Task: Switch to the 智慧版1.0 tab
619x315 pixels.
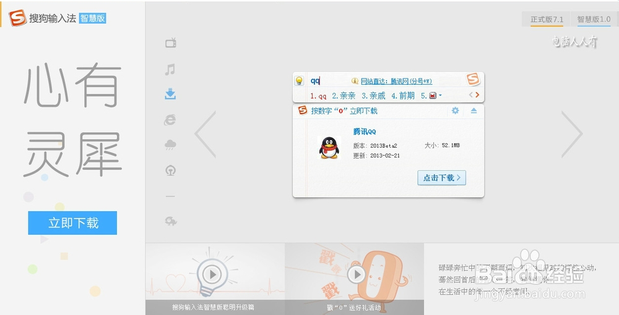Action: click(x=594, y=19)
